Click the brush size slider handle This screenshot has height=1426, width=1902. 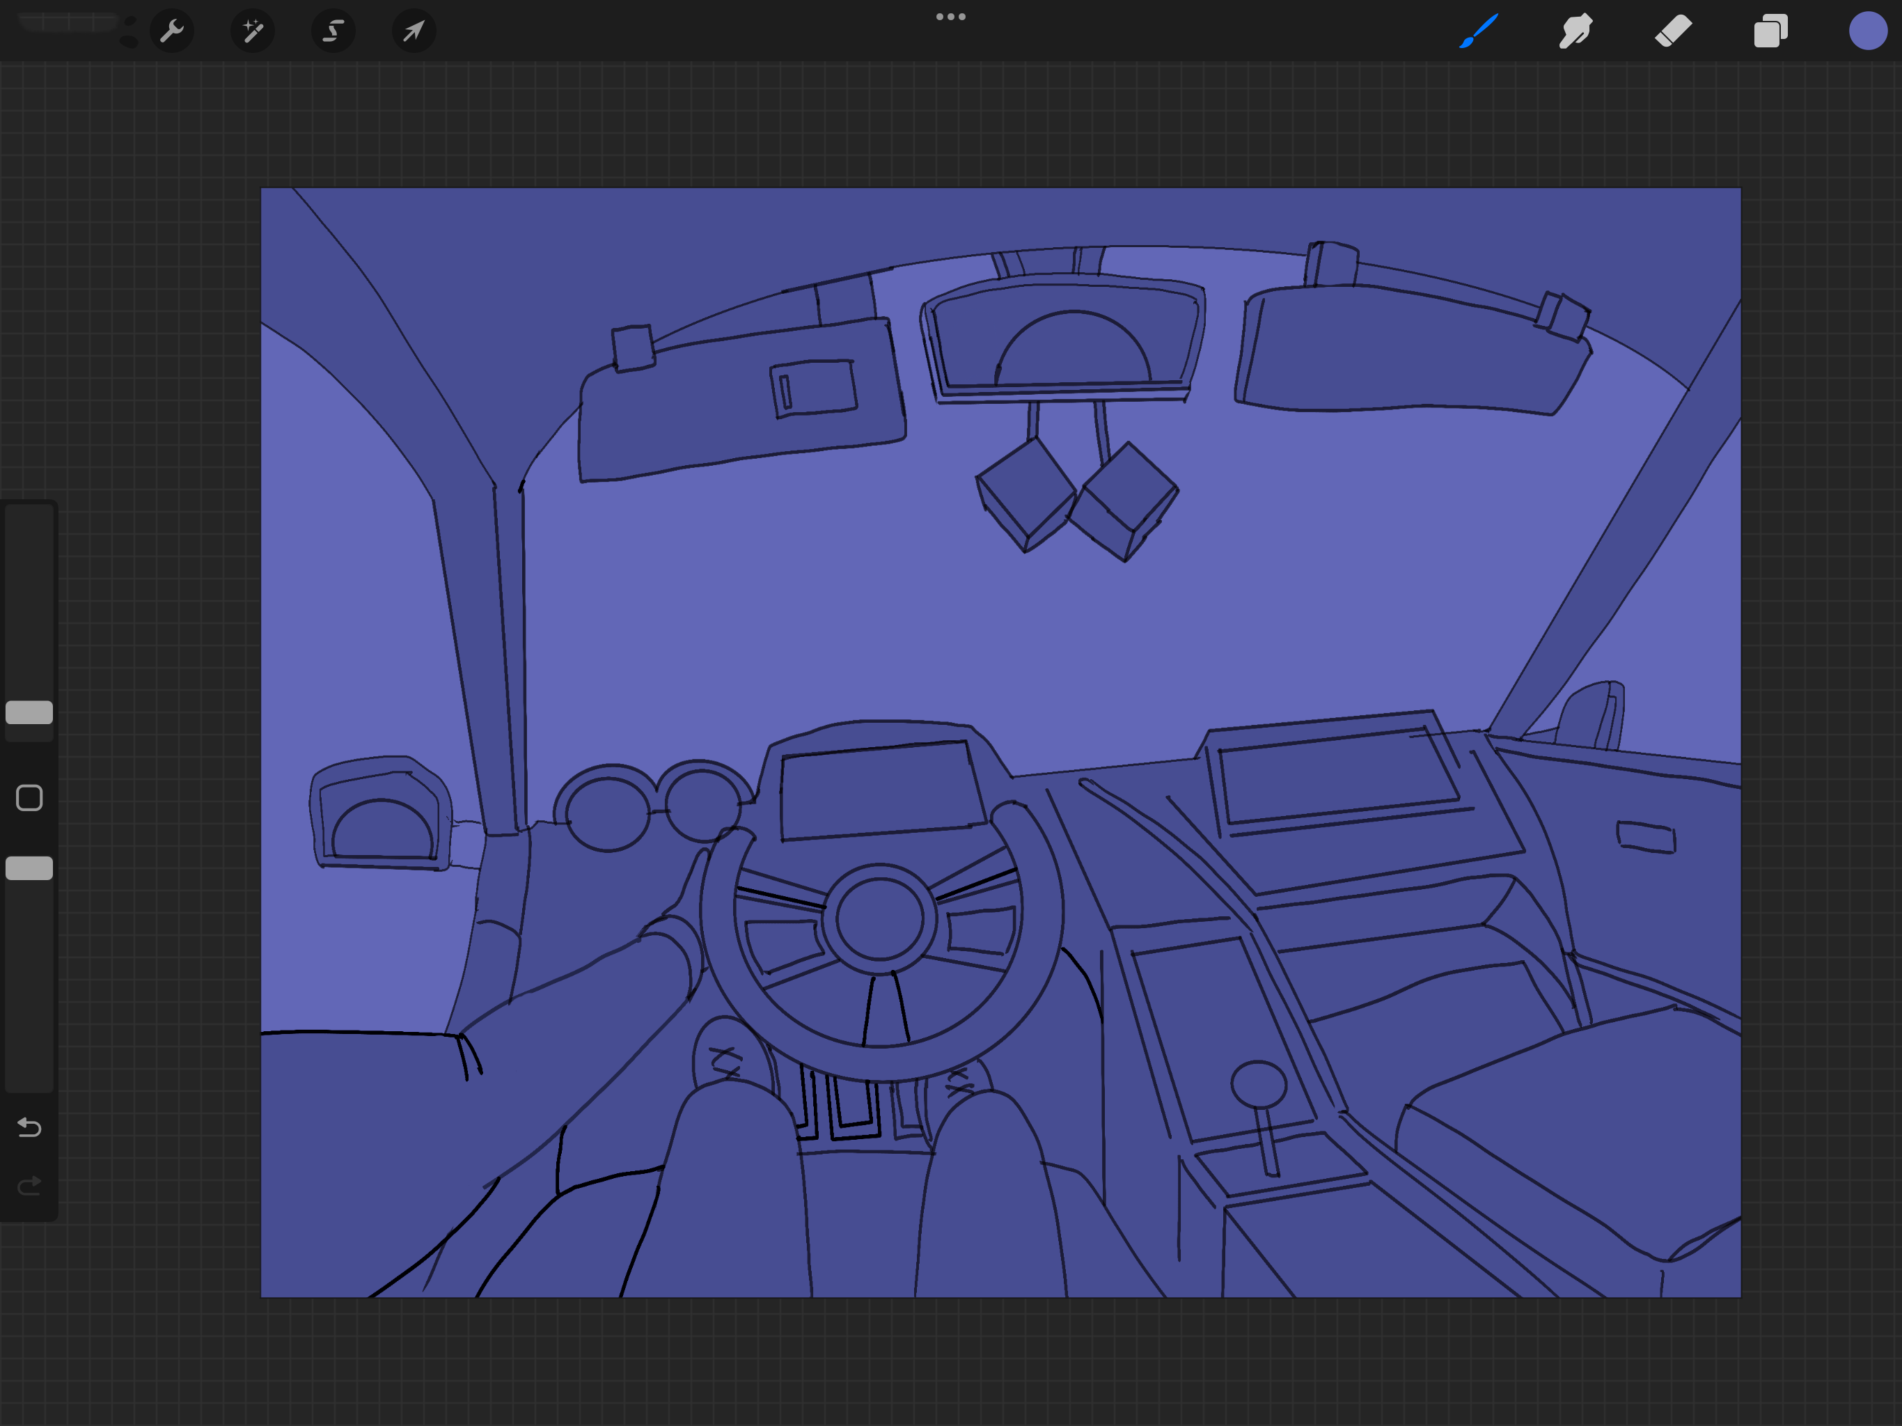29,712
